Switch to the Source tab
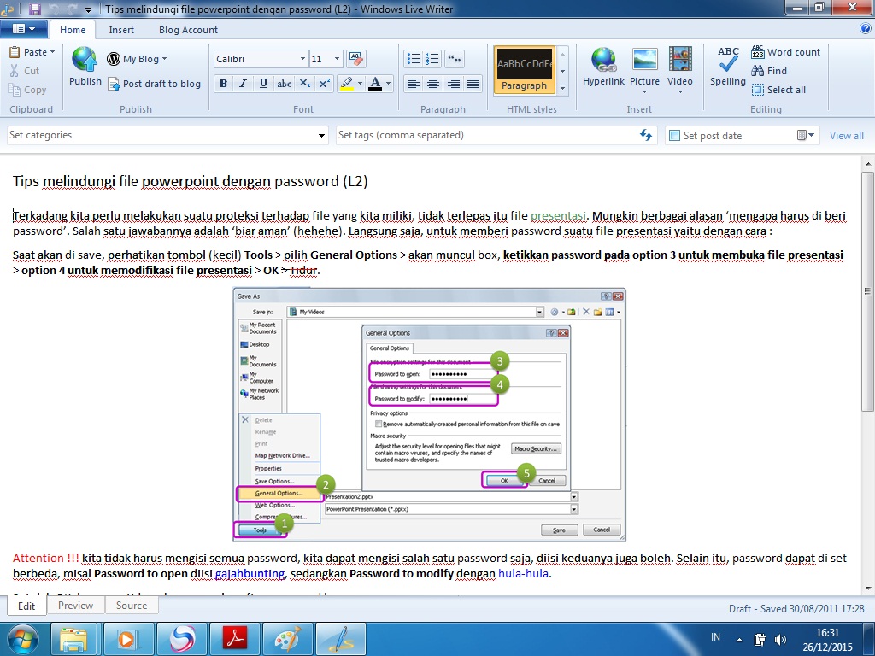The width and height of the screenshot is (875, 656). (x=131, y=606)
